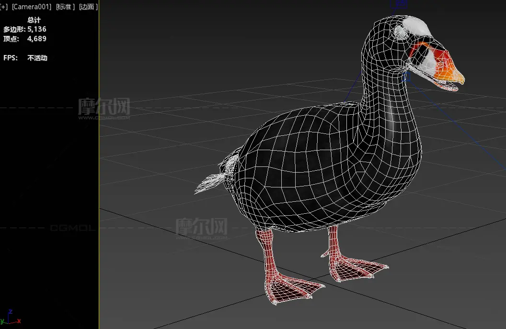Open the [+] general viewport menu
The image size is (506, 329).
coord(4,7)
